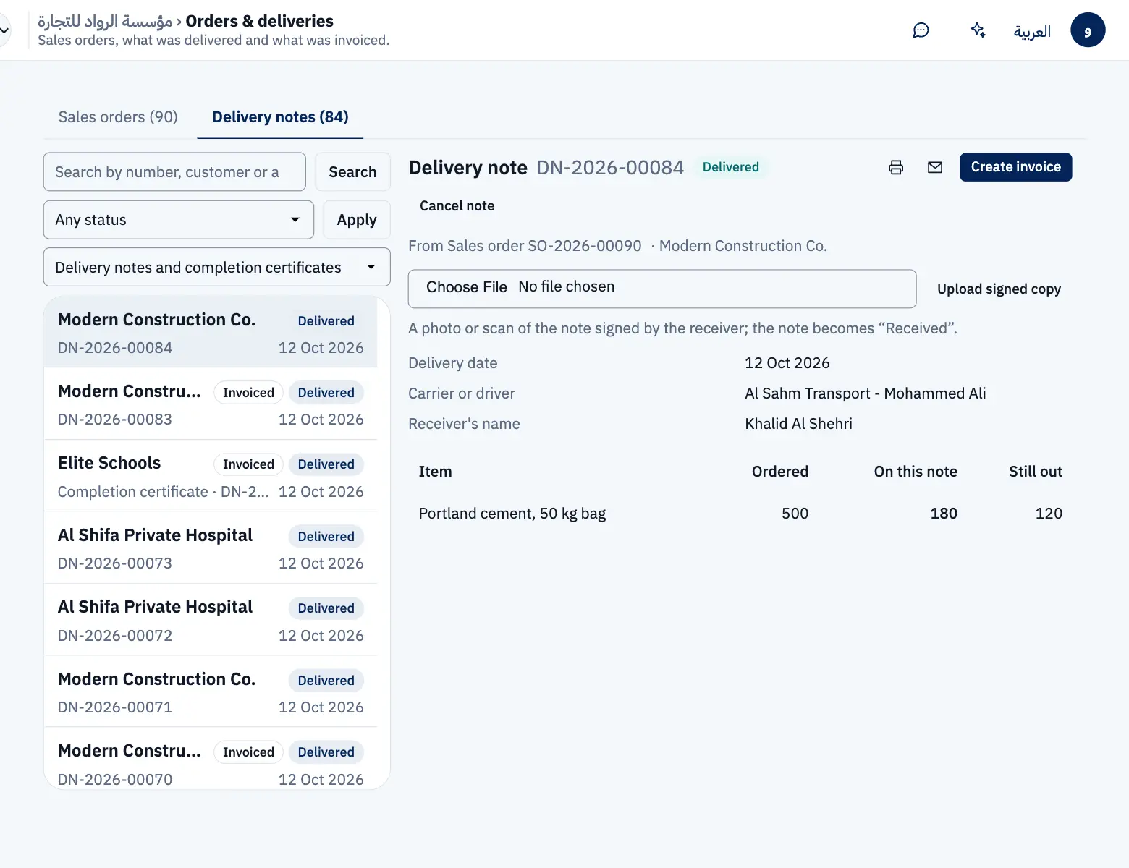
Task: Click Upload signed copy
Action: (x=999, y=289)
